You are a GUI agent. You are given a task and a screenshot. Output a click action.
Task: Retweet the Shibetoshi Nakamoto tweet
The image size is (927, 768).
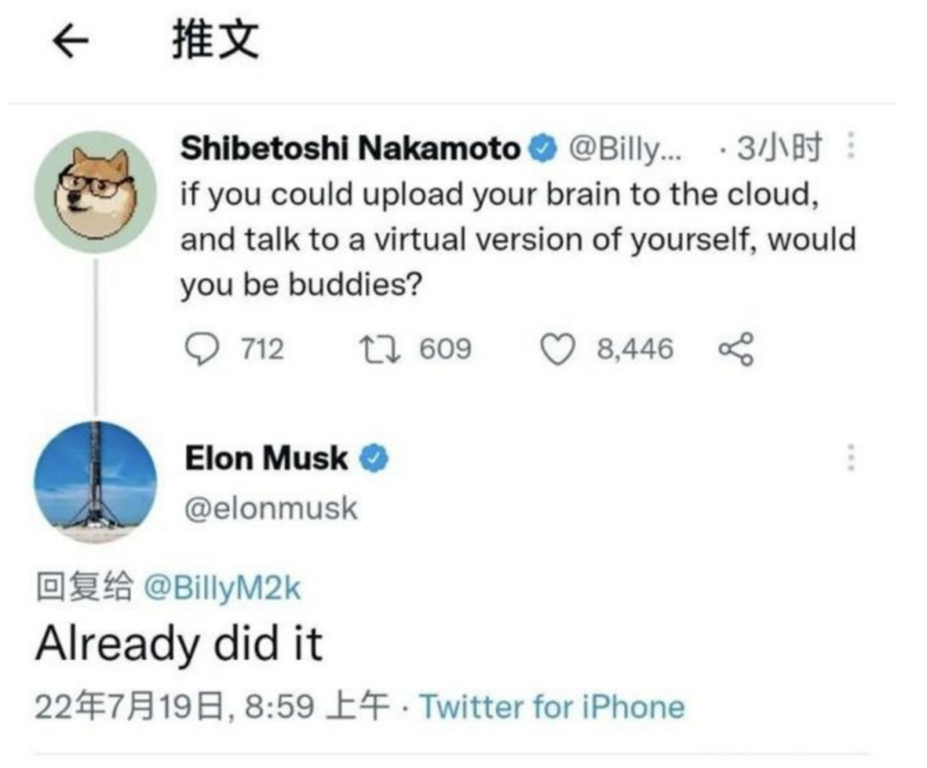pyautogui.click(x=381, y=349)
